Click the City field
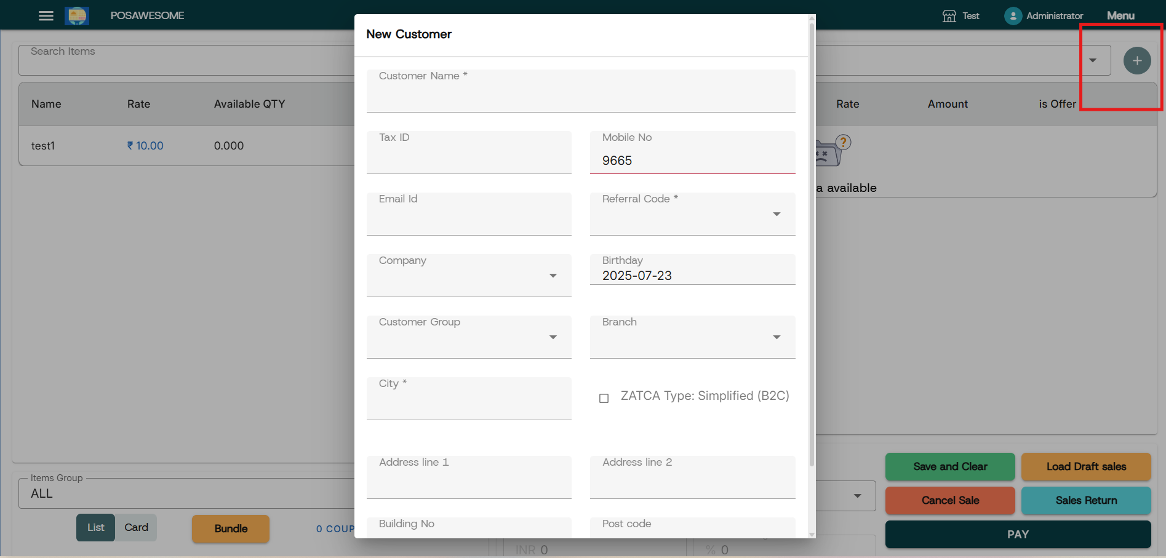 click(x=469, y=398)
